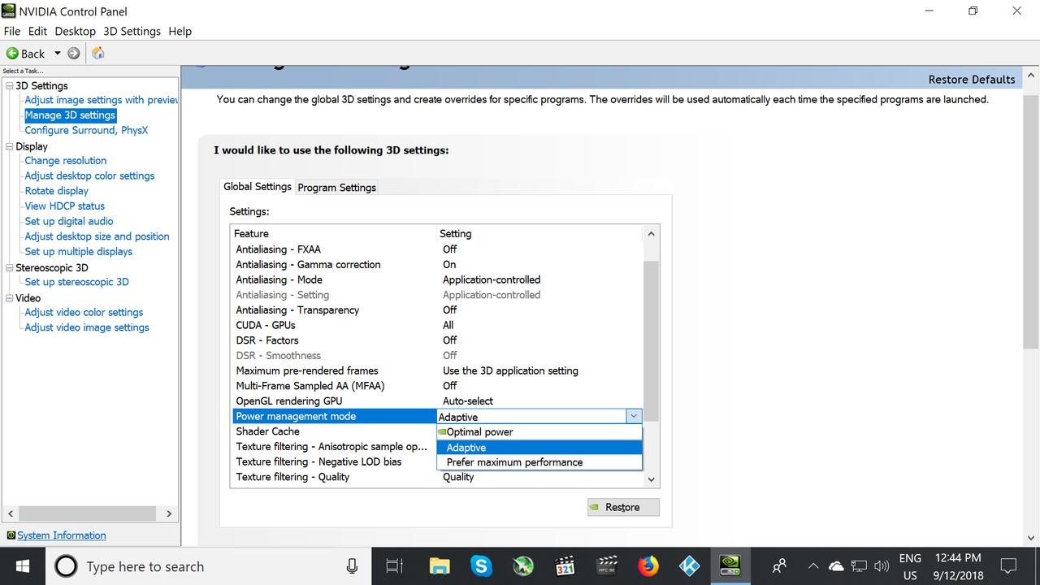1040x585 pixels.
Task: Open Set up multiple displays
Action: pyautogui.click(x=79, y=252)
